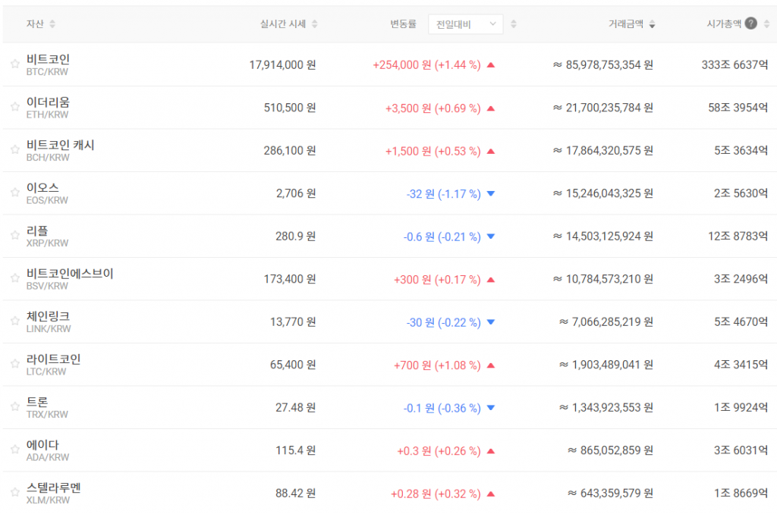Sort by 실시간 시세 column arrows
The height and width of the screenshot is (514, 777).
315,24
